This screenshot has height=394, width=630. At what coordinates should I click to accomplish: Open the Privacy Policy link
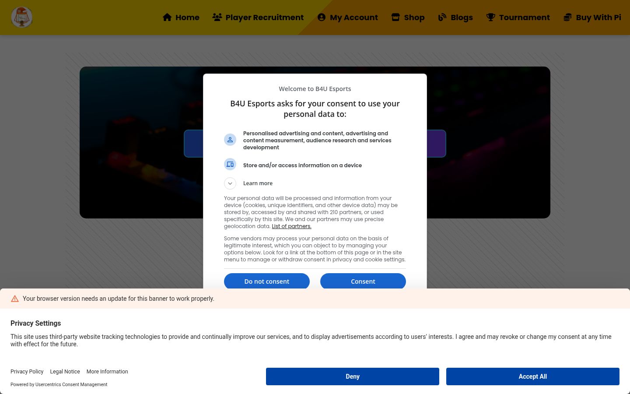27,372
